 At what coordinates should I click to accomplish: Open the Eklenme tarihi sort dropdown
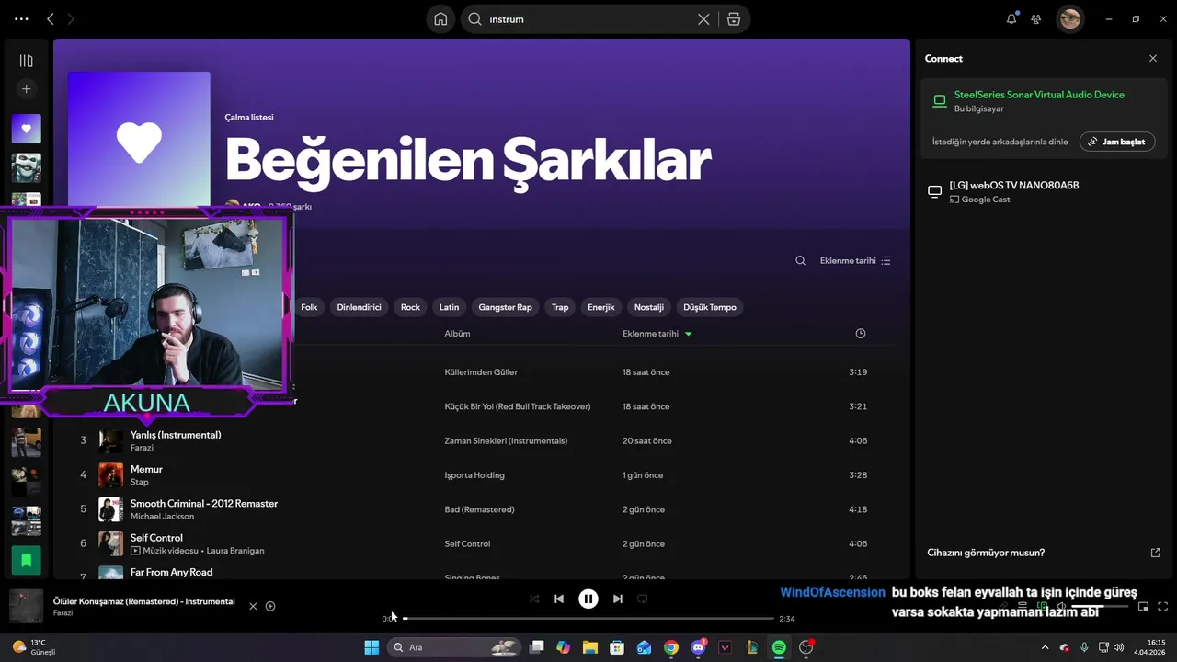[x=855, y=260]
